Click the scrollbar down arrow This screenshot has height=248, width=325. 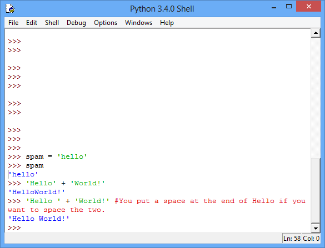(x=316, y=228)
